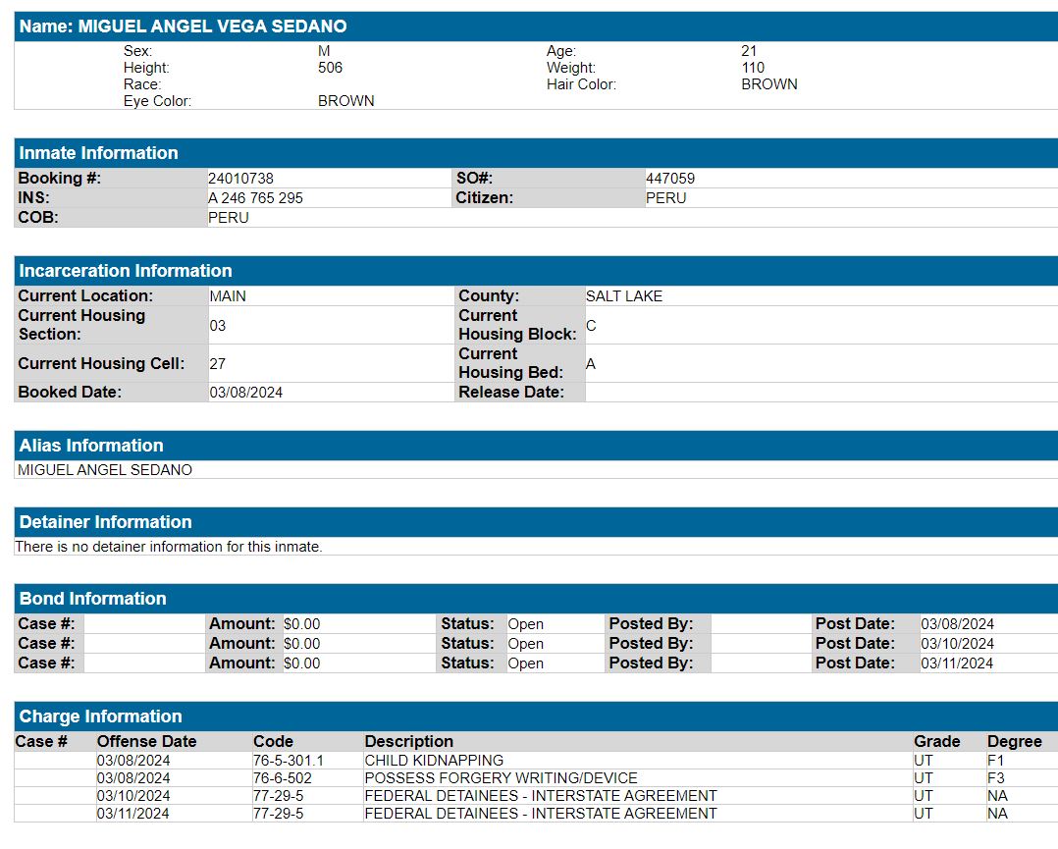Image resolution: width=1058 pixels, height=849 pixels.
Task: Click the Description column header
Action: [409, 741]
